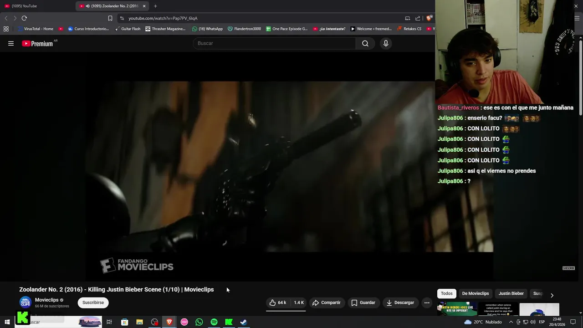
Task: Click the Movieclips channel avatar
Action: pos(25,302)
